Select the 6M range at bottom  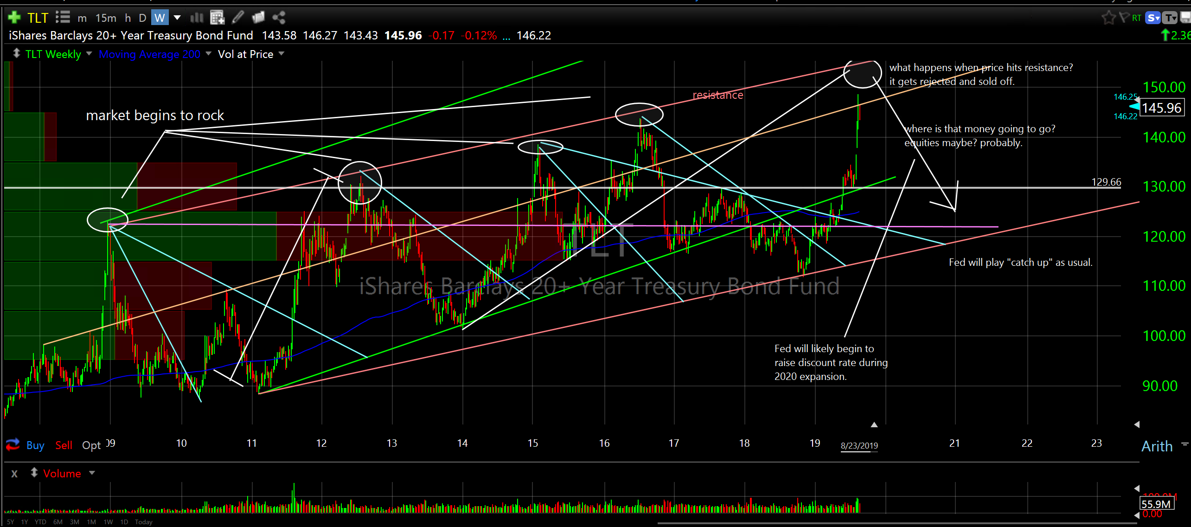click(58, 522)
